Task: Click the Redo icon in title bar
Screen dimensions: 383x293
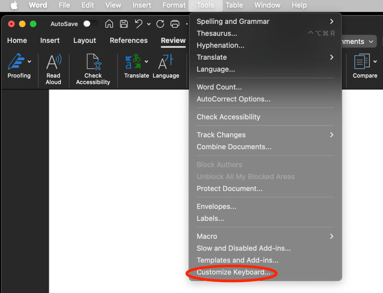Action: click(160, 24)
